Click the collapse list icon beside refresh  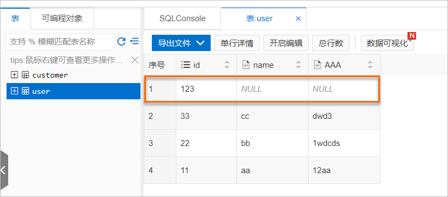click(134, 41)
